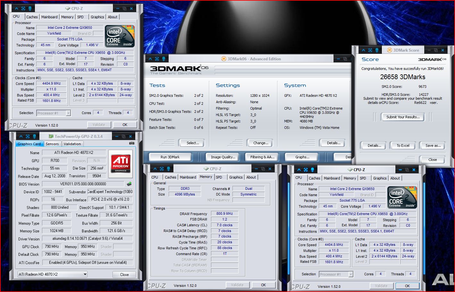Open the Validation tab in GPU-Z
The height and width of the screenshot is (292, 455).
[x=72, y=144]
